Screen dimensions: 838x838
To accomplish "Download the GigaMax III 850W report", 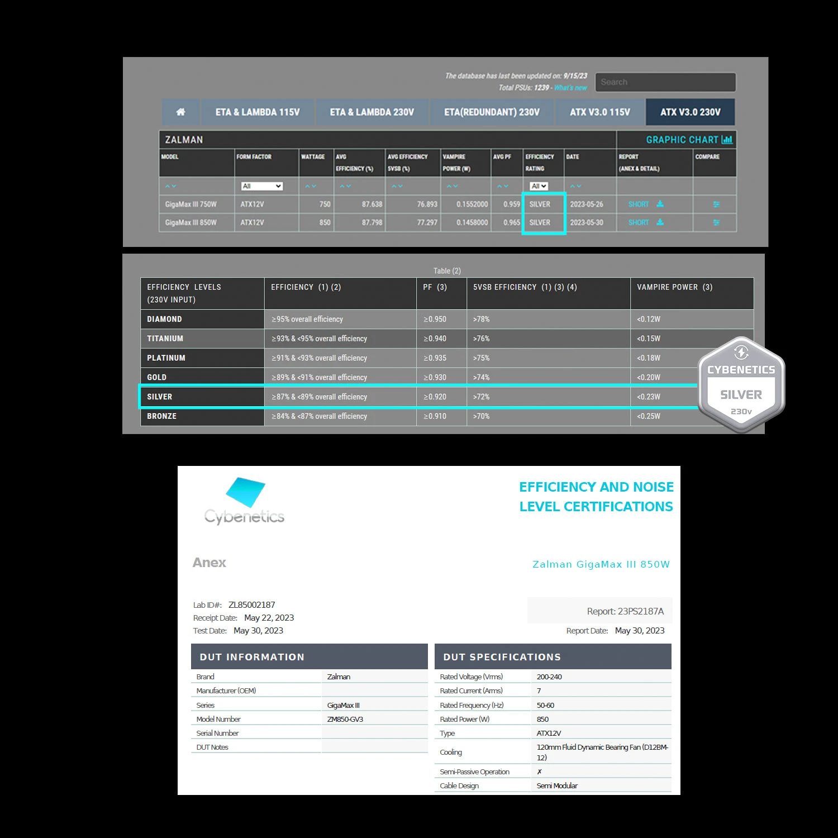I will point(660,222).
